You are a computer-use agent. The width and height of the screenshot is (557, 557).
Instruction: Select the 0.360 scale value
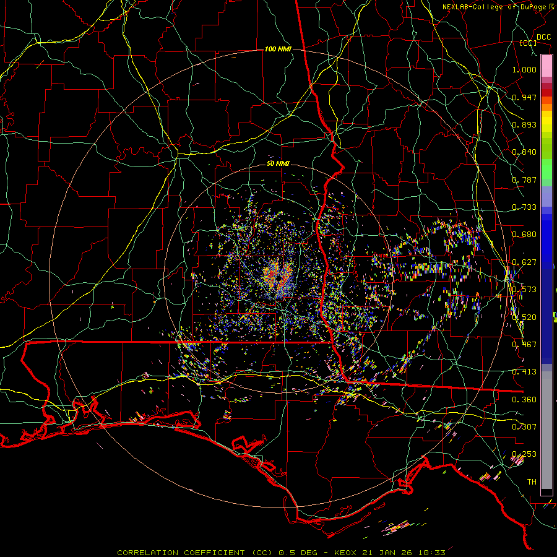point(524,400)
